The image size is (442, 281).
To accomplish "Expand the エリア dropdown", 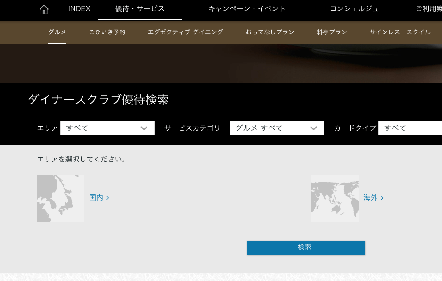I will [x=107, y=128].
